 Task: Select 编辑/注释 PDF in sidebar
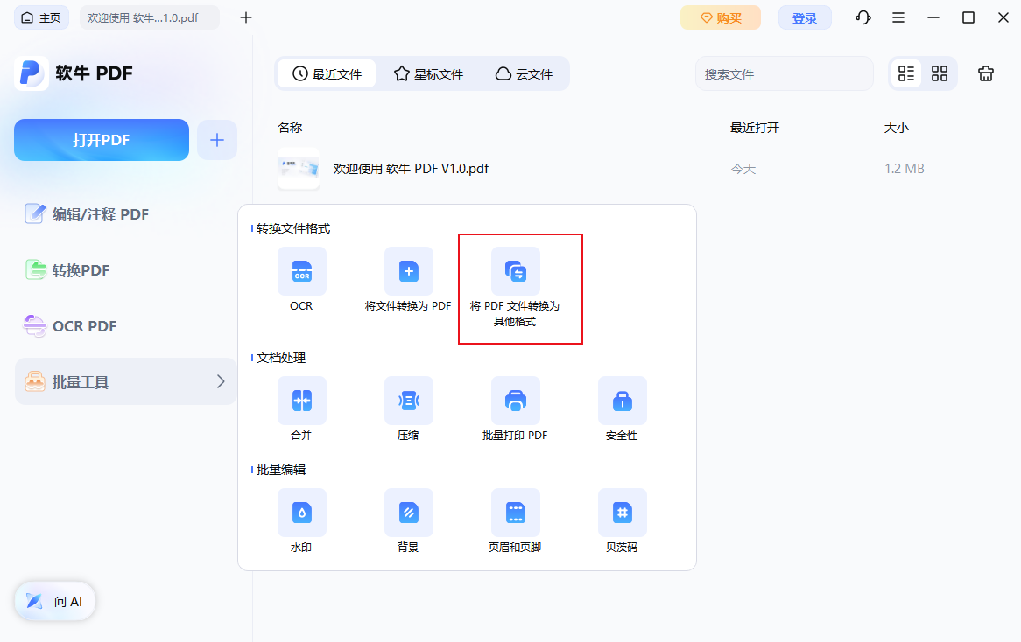click(126, 214)
